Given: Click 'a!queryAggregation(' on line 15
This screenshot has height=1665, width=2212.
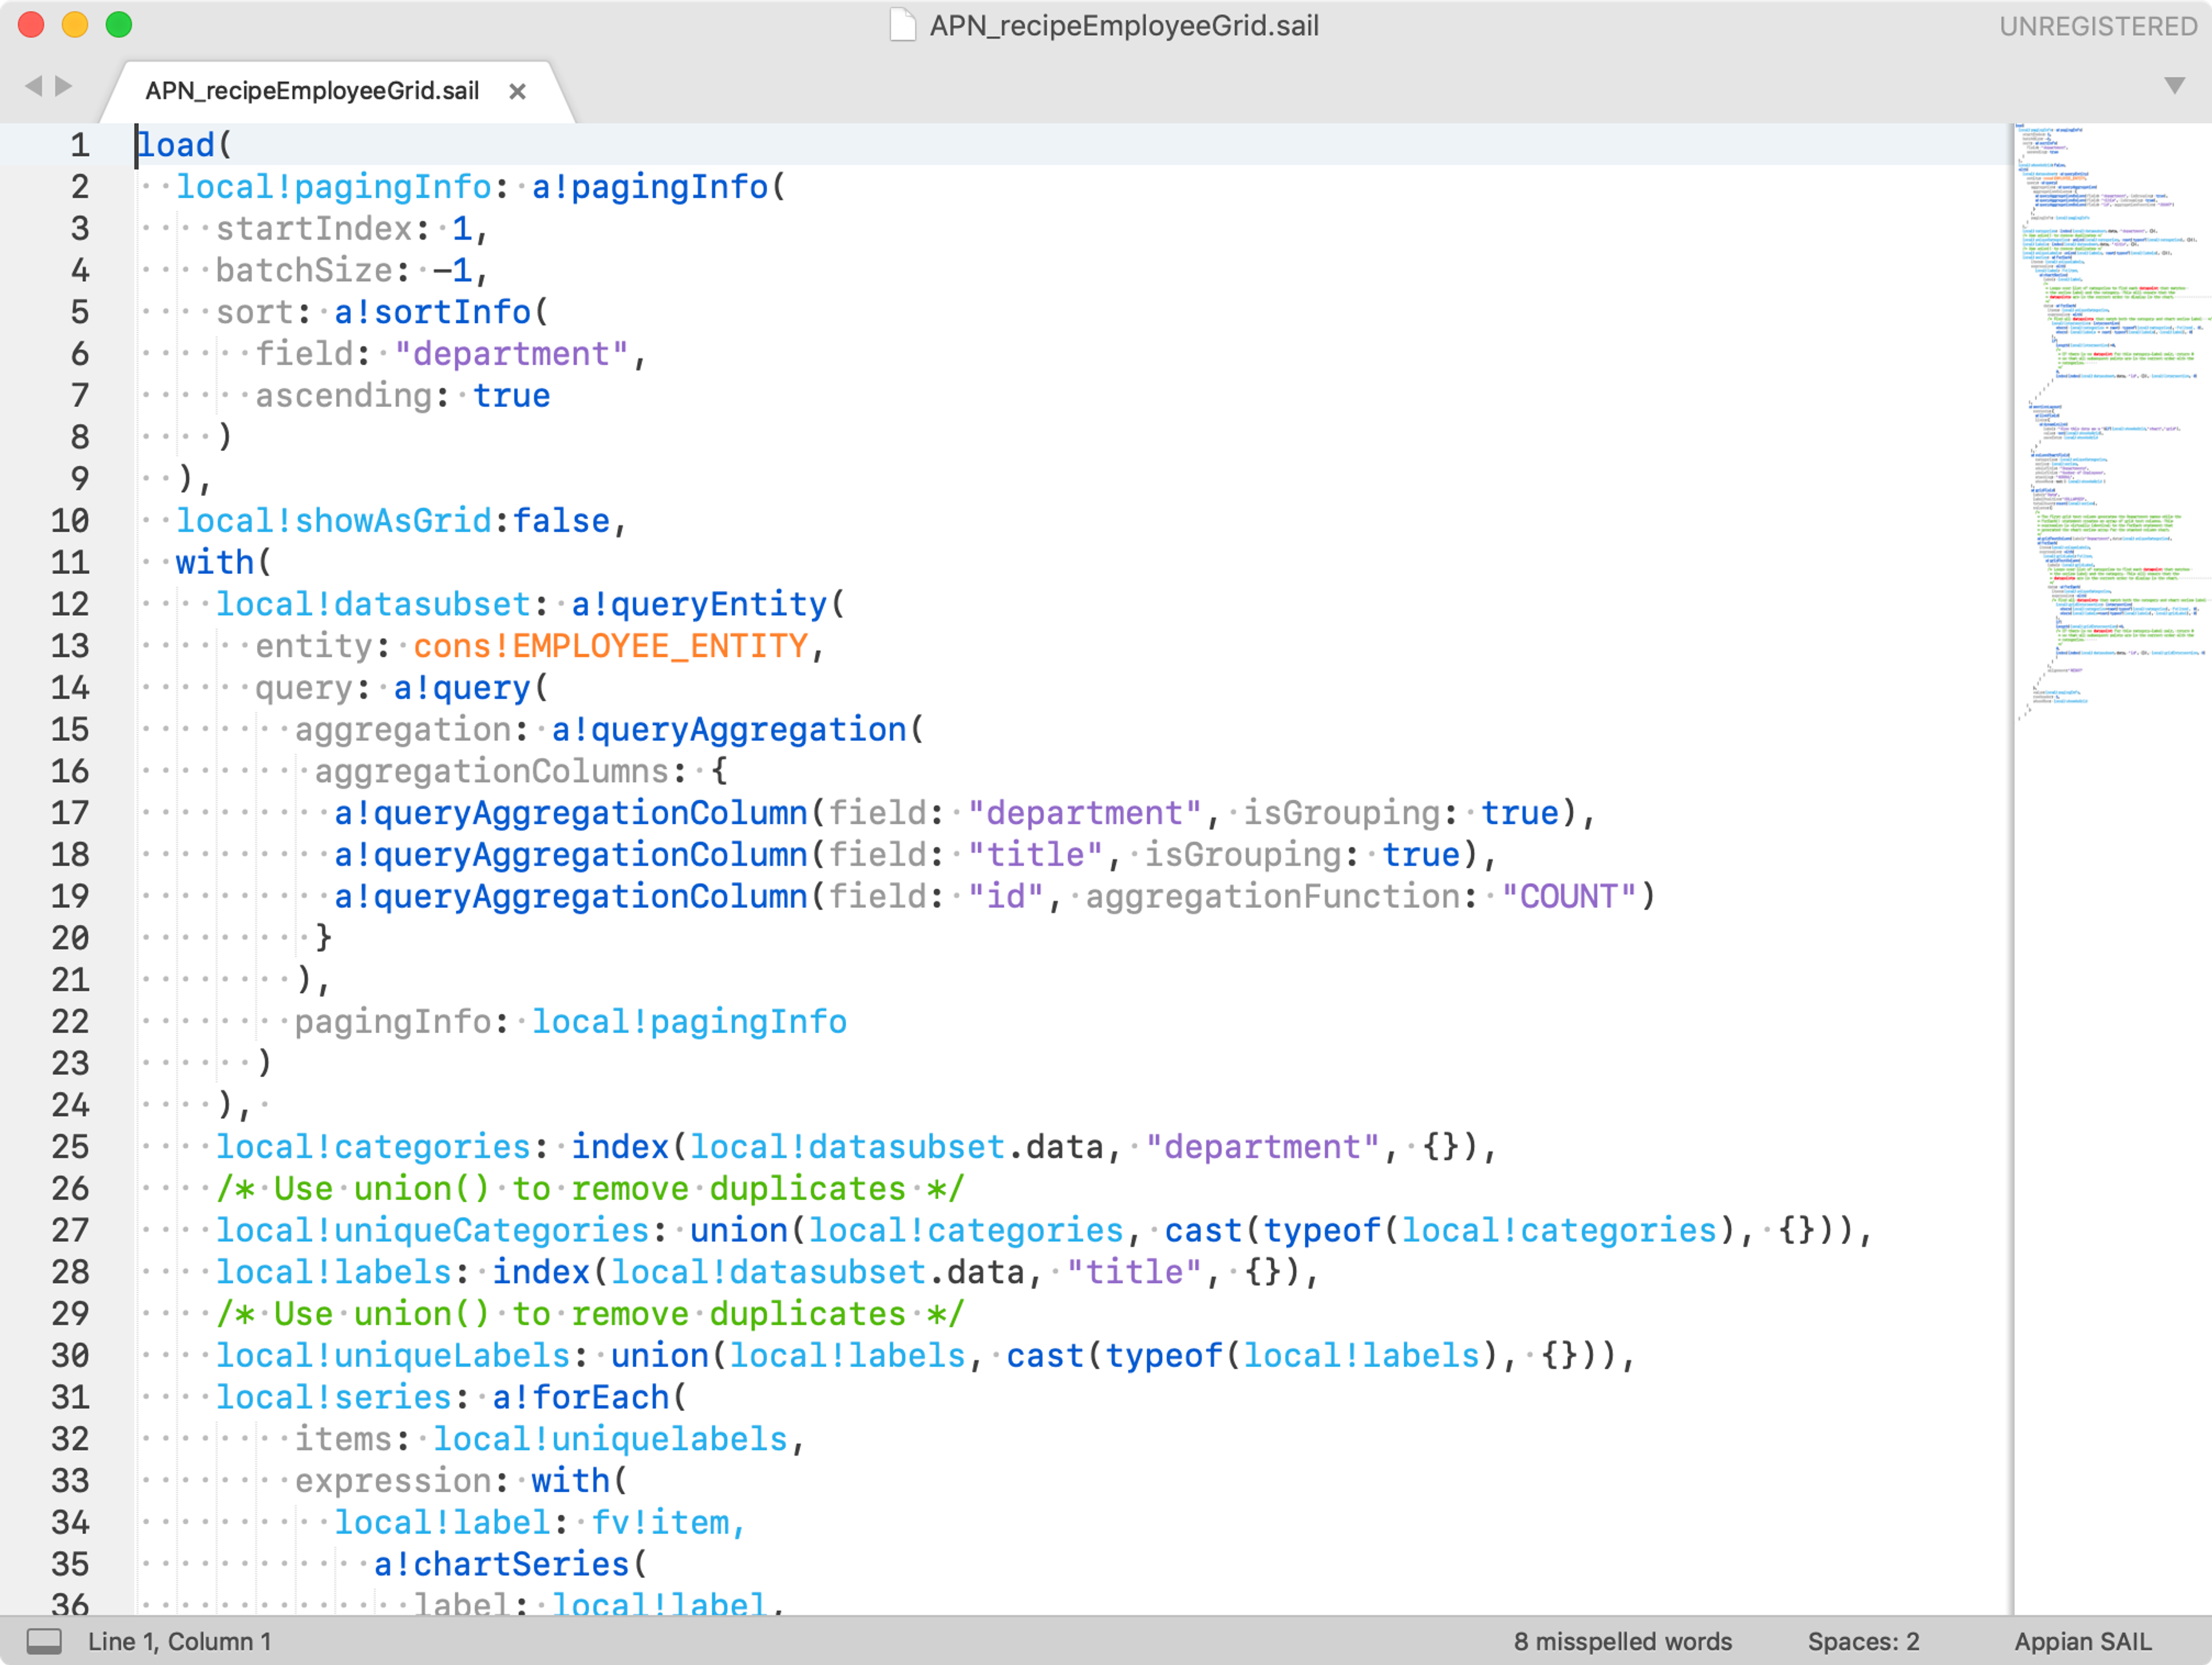Looking at the screenshot, I should (737, 730).
